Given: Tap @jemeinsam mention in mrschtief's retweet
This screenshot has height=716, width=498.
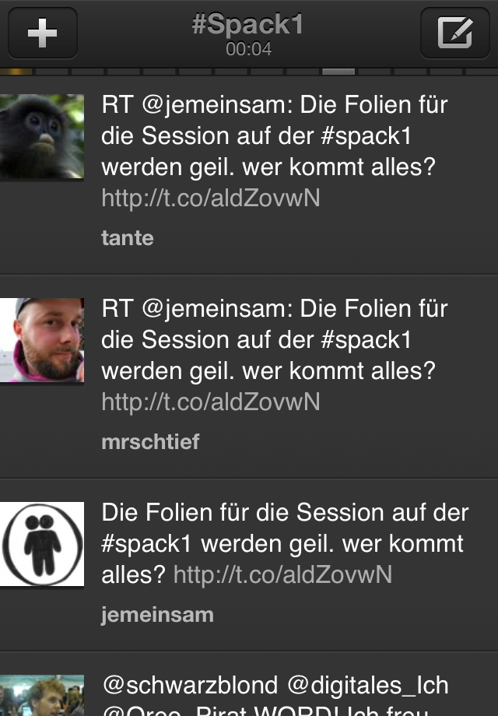Looking at the screenshot, I should click(x=217, y=309).
